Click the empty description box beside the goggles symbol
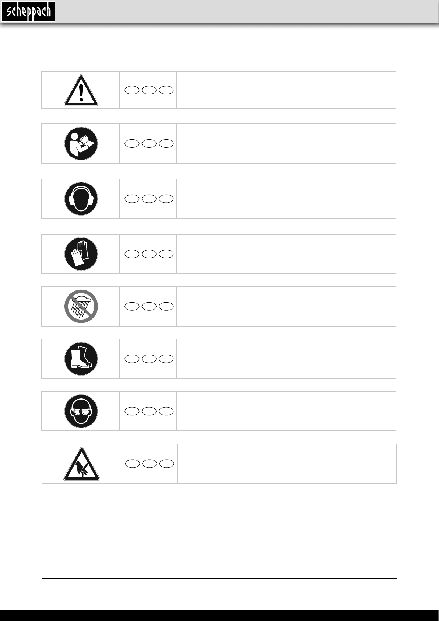The width and height of the screenshot is (439, 621). pos(286,411)
